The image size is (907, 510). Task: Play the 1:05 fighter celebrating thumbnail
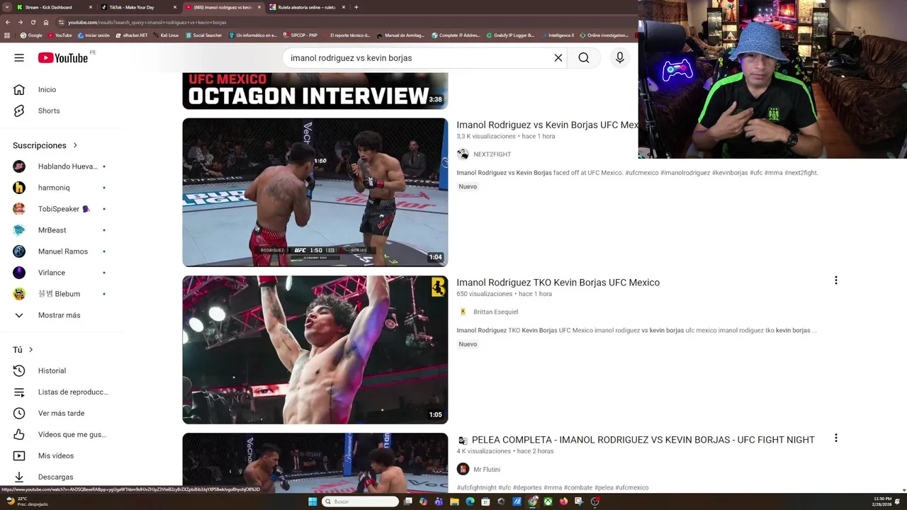315,350
